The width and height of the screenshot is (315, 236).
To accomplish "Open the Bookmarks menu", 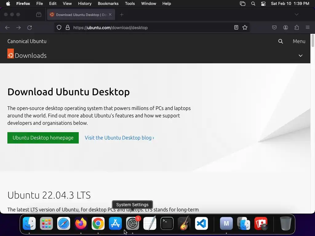I will (108, 3).
